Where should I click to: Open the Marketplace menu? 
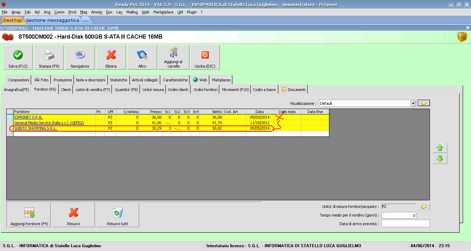click(x=163, y=12)
